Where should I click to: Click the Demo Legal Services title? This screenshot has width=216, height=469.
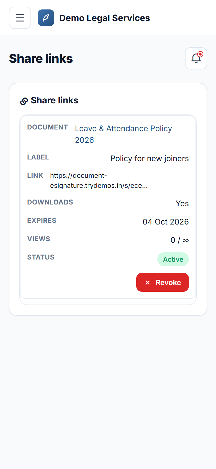tap(105, 18)
